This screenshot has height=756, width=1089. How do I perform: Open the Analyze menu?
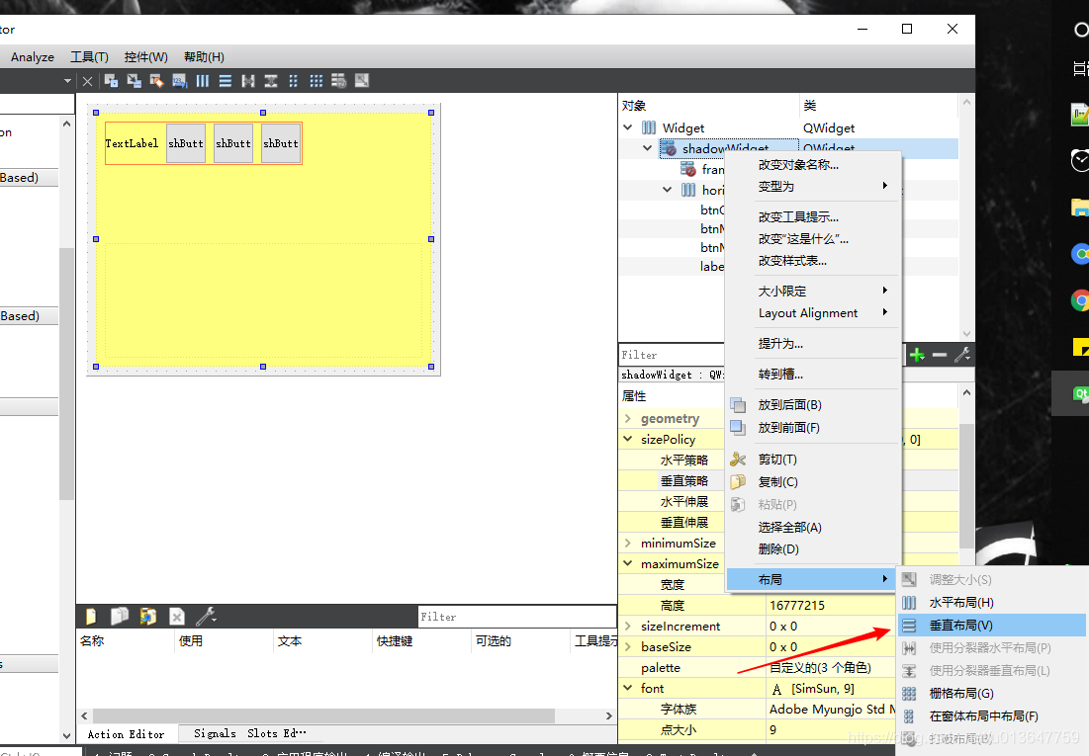click(x=33, y=57)
